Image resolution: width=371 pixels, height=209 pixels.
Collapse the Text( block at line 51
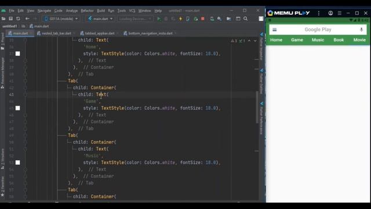coord(26,149)
